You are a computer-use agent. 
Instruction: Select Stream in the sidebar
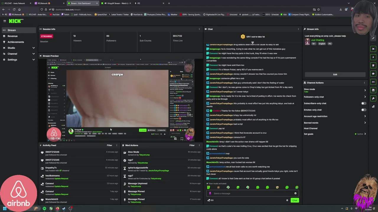pos(19,30)
